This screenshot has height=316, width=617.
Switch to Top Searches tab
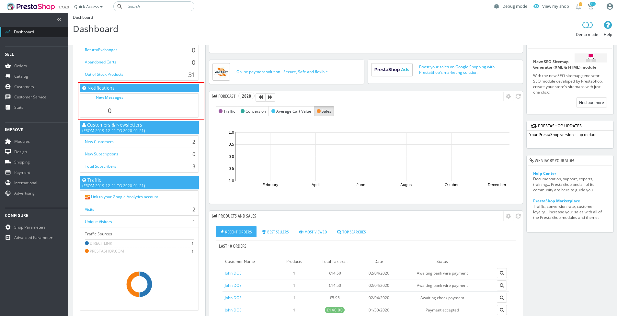coord(351,232)
